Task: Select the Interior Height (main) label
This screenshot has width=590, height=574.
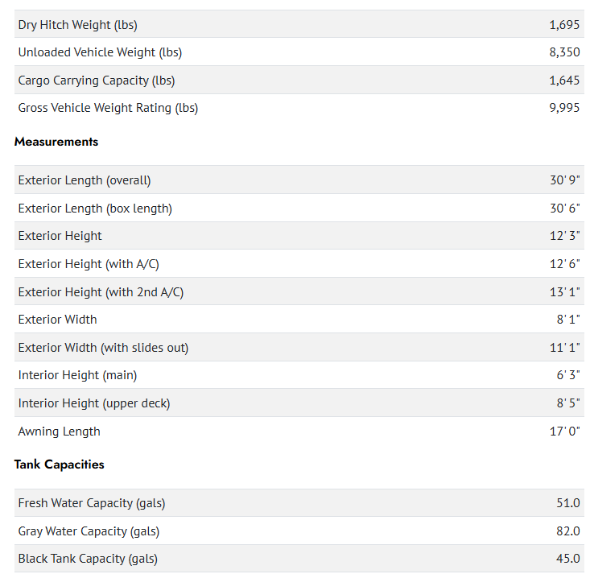Action: tap(77, 375)
